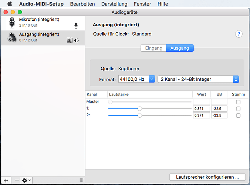250x185 pixels.
Task: Click channel 2 dB value field
Action: click(x=219, y=115)
